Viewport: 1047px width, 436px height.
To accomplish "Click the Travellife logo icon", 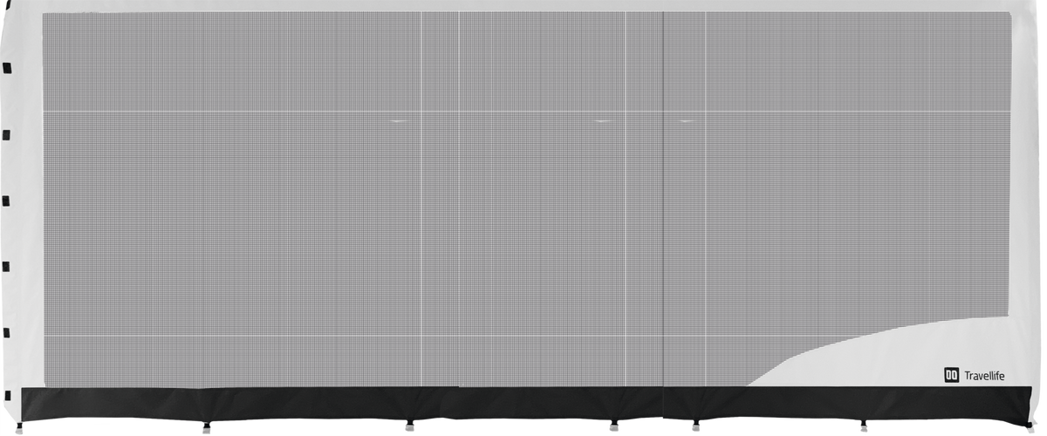I will pyautogui.click(x=951, y=375).
